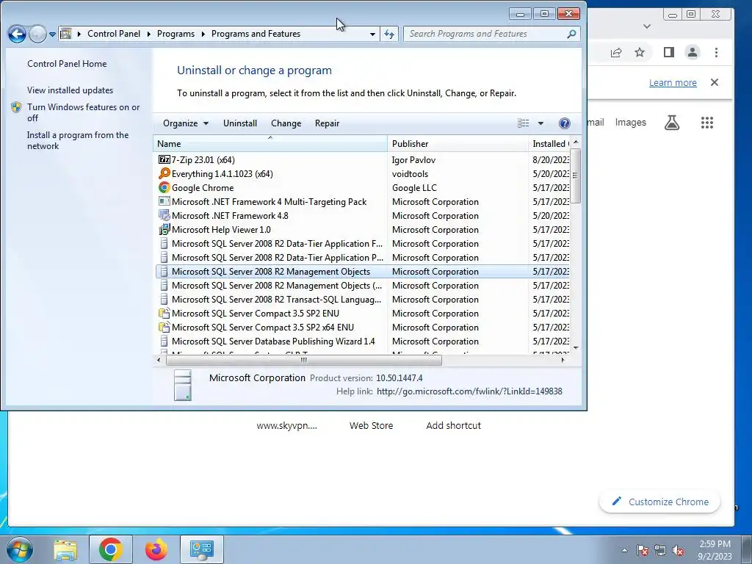Select SQL Server 2008 R2 Transact-SQL Language row

pyautogui.click(x=363, y=300)
